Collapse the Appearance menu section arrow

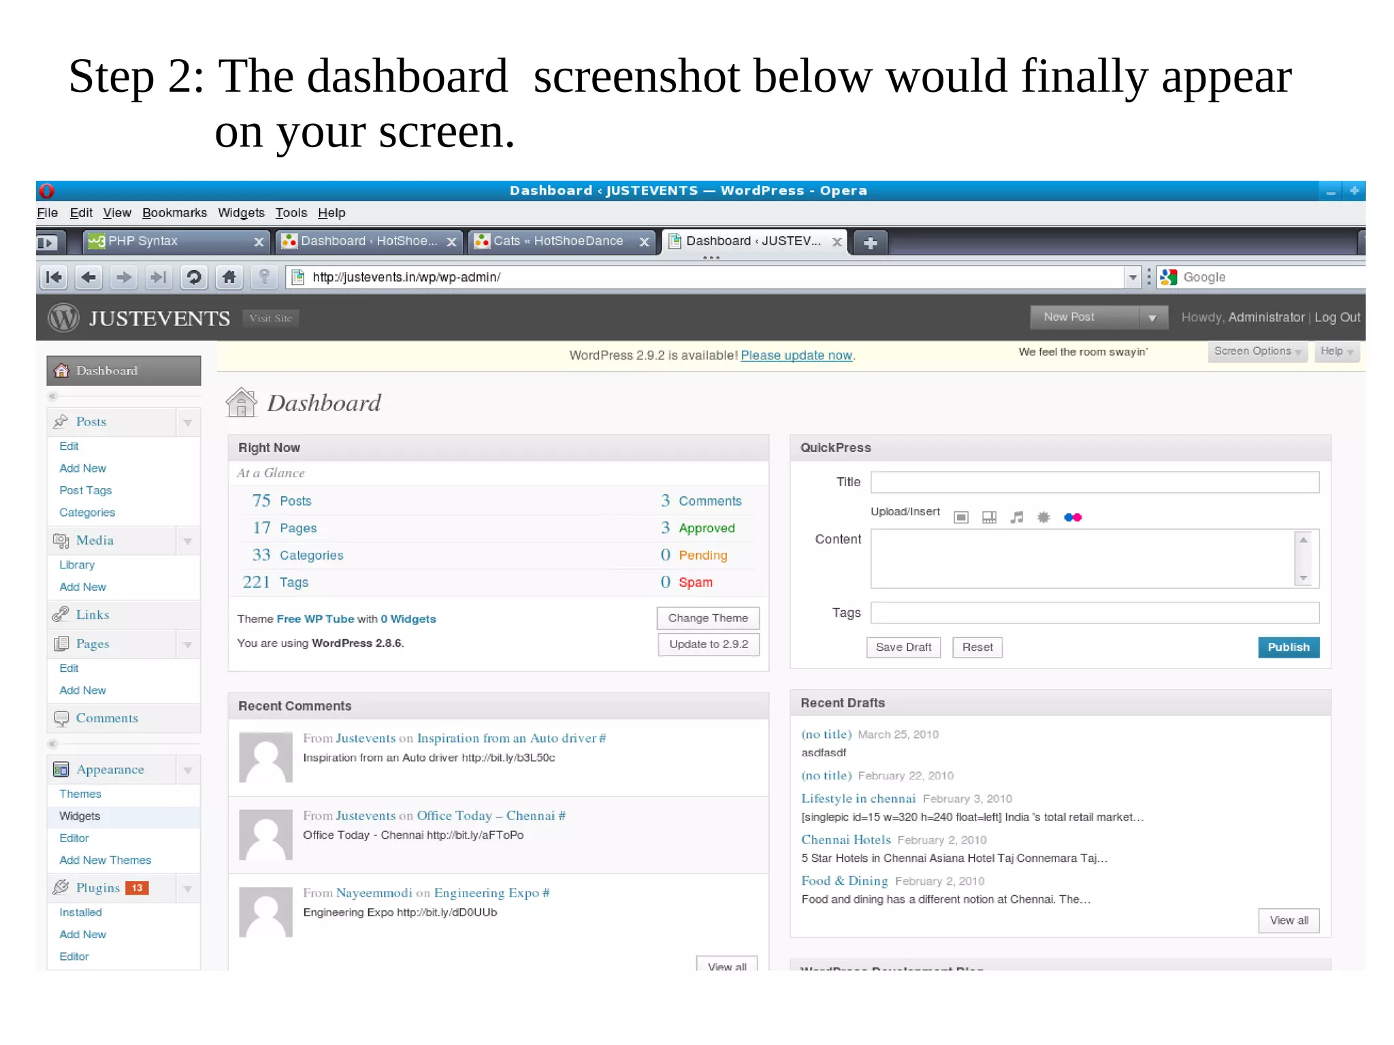188,770
